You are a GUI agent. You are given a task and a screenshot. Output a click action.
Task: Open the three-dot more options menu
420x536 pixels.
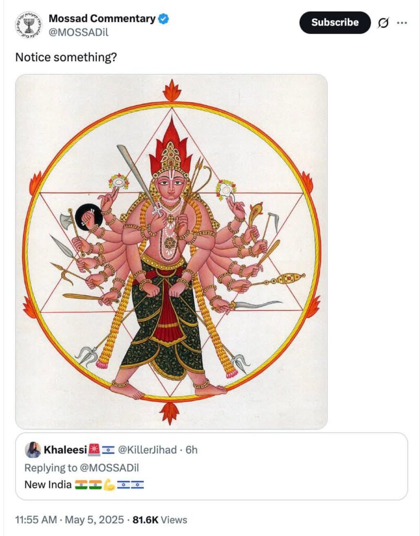[x=402, y=23]
